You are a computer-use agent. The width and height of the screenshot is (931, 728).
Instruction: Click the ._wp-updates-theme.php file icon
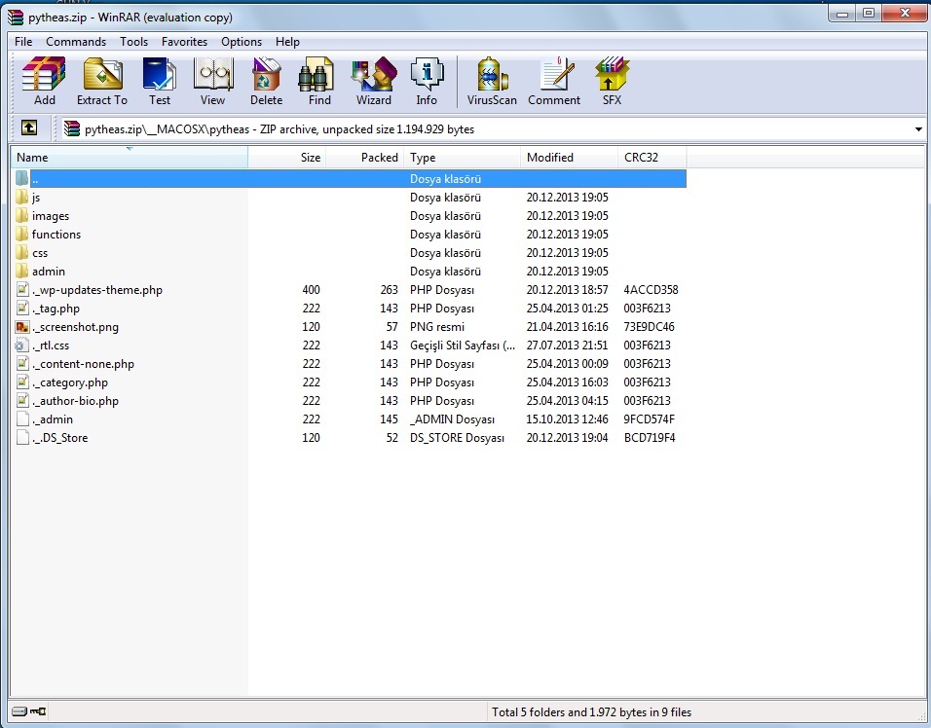pos(22,289)
